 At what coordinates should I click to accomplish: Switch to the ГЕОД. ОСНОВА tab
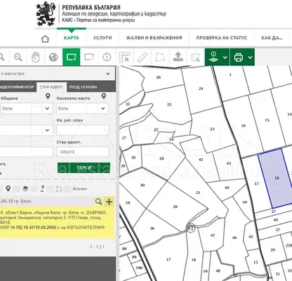83,87
